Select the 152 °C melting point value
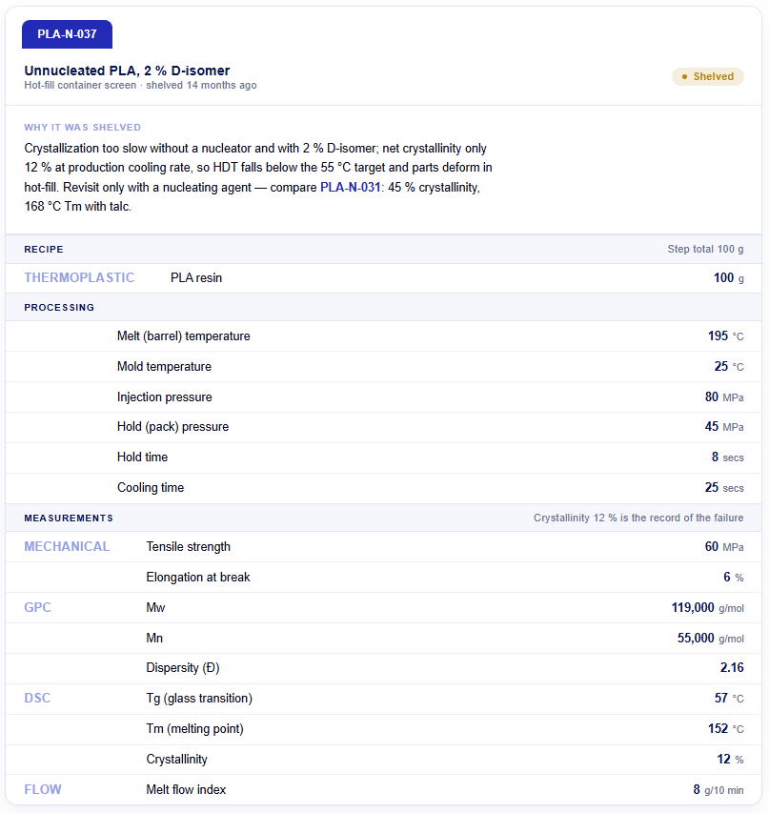The image size is (769, 813). tap(726, 728)
